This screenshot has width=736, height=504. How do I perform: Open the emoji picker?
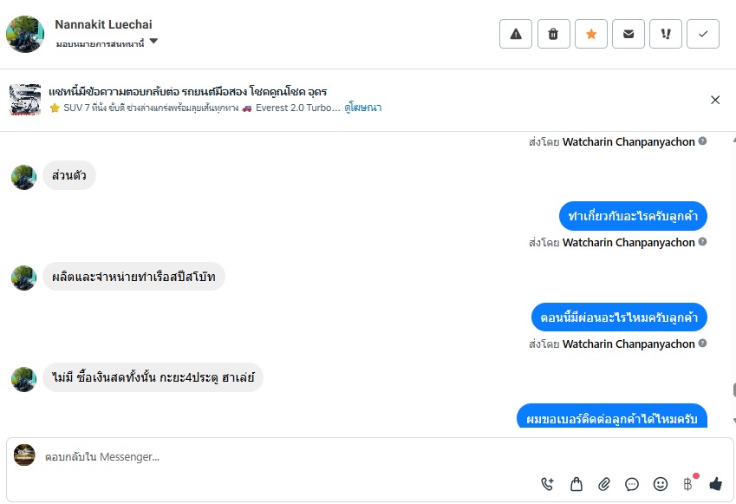point(661,484)
